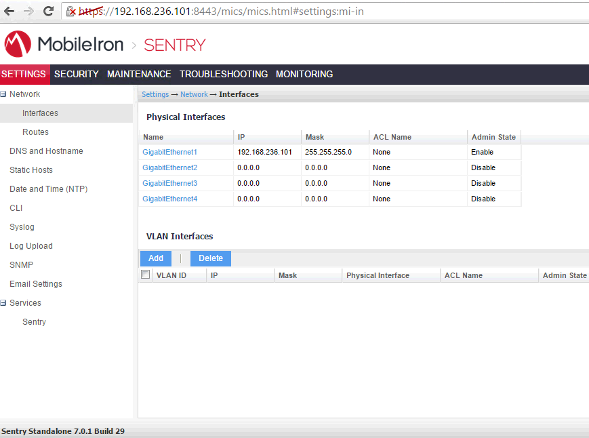The height and width of the screenshot is (438, 589).
Task: Open the GigabitEthernet3 interface link
Action: coord(170,183)
